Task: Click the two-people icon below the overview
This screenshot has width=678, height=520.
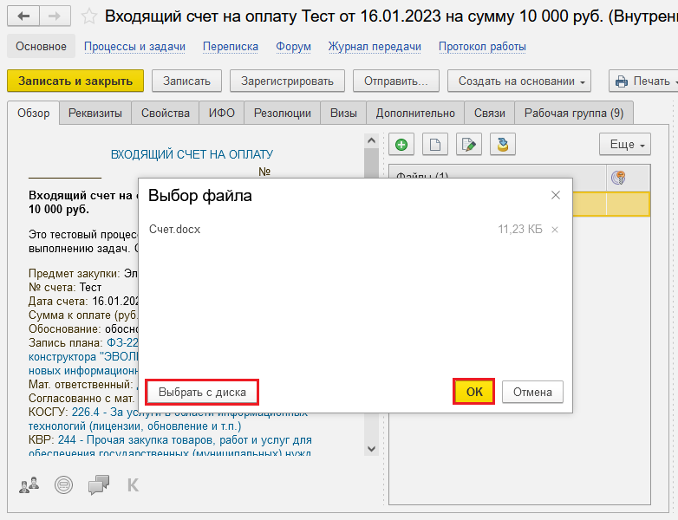Action: [x=29, y=484]
